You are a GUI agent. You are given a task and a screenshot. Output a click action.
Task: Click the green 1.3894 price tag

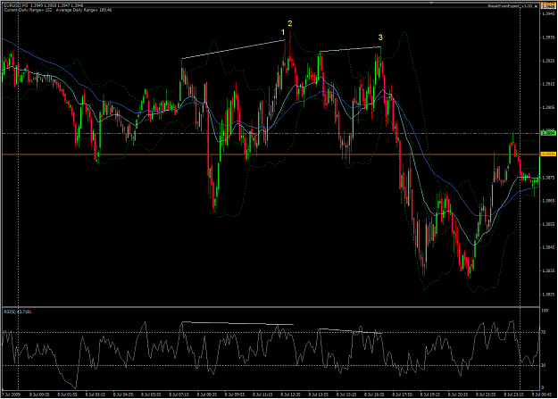(548, 133)
